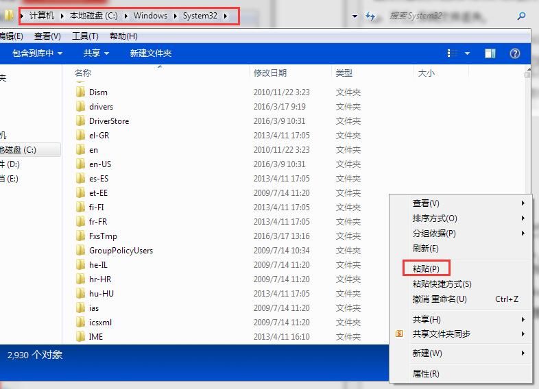Click the he-IL folder icon
The width and height of the screenshot is (539, 389).
[x=80, y=265]
